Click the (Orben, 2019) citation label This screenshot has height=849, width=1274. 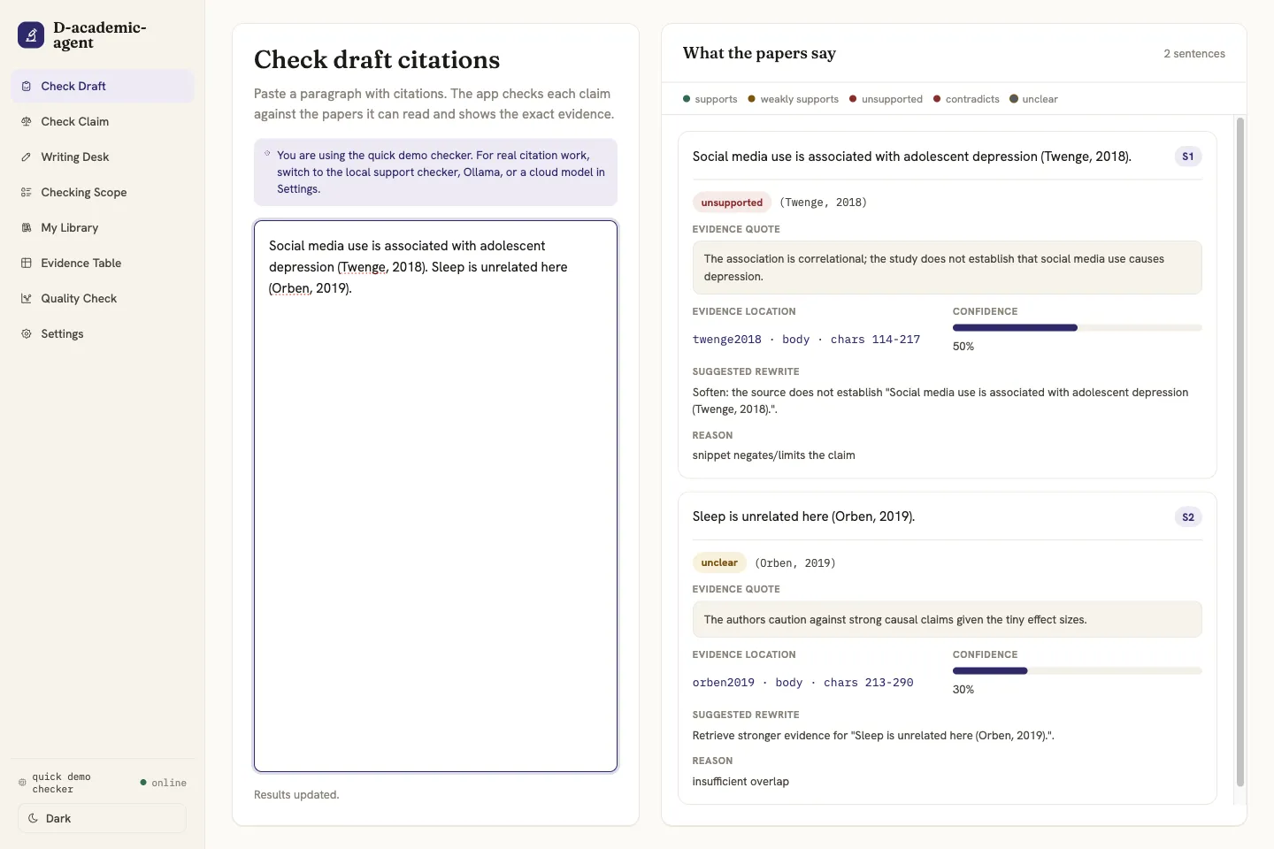click(x=795, y=563)
